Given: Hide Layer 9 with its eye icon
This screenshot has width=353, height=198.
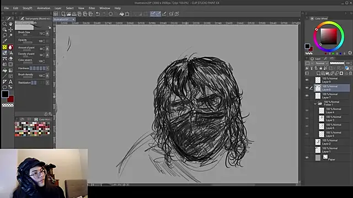Looking at the screenshot, I should coord(307,80).
